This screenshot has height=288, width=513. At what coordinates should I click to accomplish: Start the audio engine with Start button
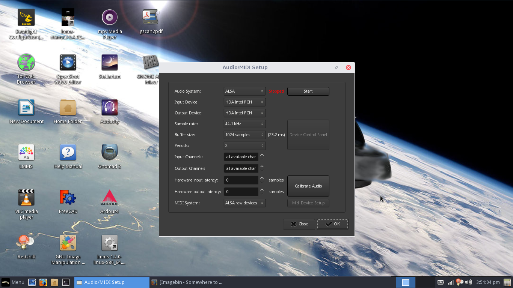(308, 91)
